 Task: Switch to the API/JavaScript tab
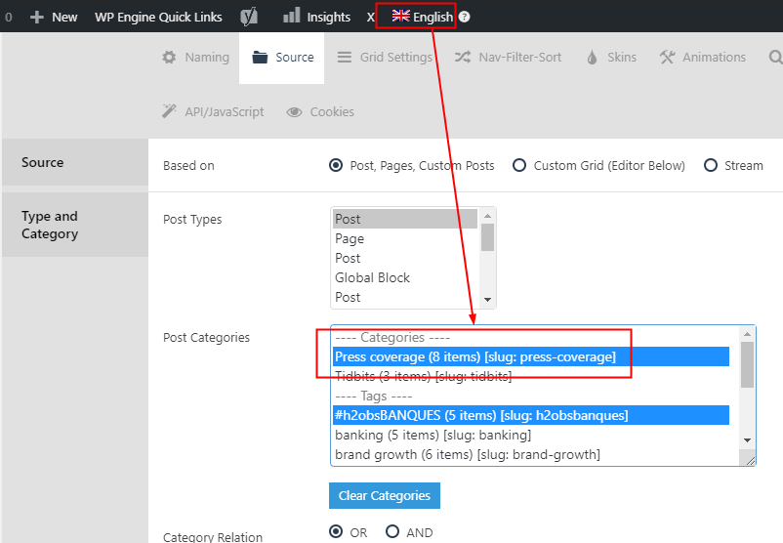tap(213, 112)
